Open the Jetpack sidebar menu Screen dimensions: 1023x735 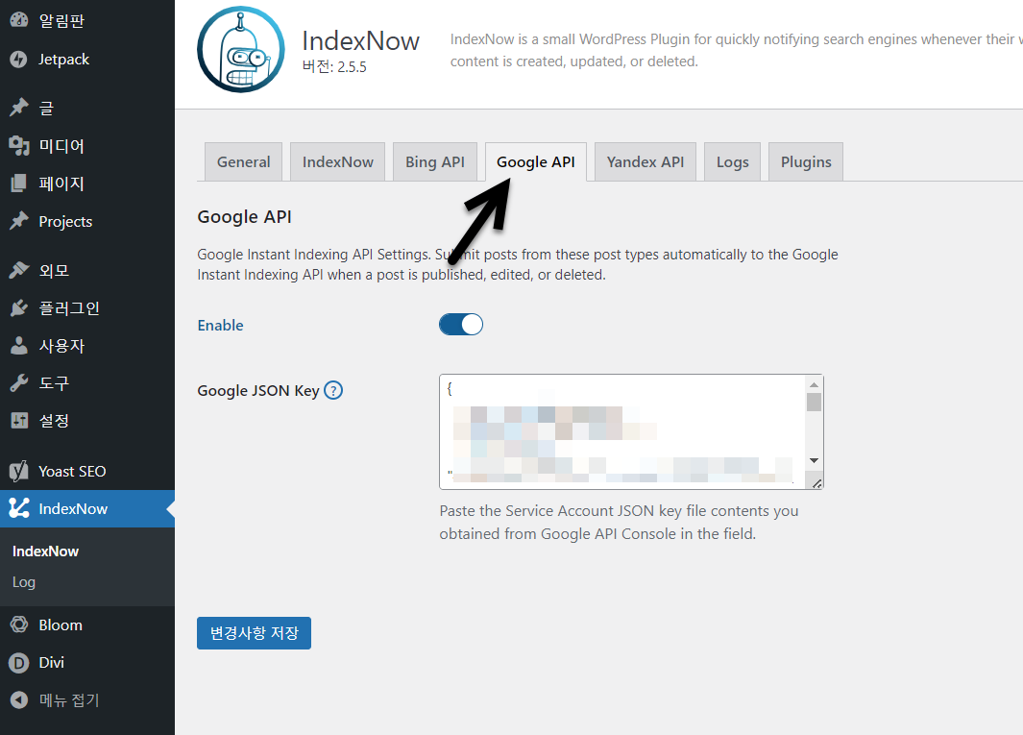60,59
